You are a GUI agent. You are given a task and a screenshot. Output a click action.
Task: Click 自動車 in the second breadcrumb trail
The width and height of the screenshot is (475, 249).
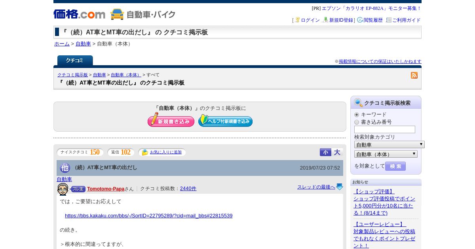click(x=99, y=75)
